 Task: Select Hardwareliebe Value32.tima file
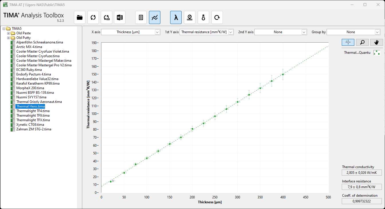[37, 79]
